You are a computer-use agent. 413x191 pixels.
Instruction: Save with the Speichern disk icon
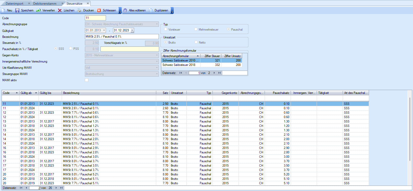coord(17,10)
